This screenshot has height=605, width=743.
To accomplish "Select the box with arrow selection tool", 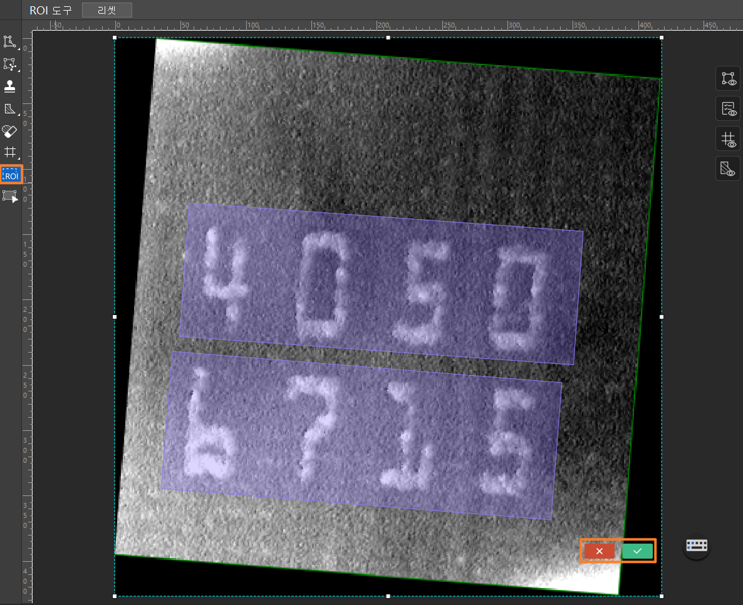I will [x=9, y=196].
